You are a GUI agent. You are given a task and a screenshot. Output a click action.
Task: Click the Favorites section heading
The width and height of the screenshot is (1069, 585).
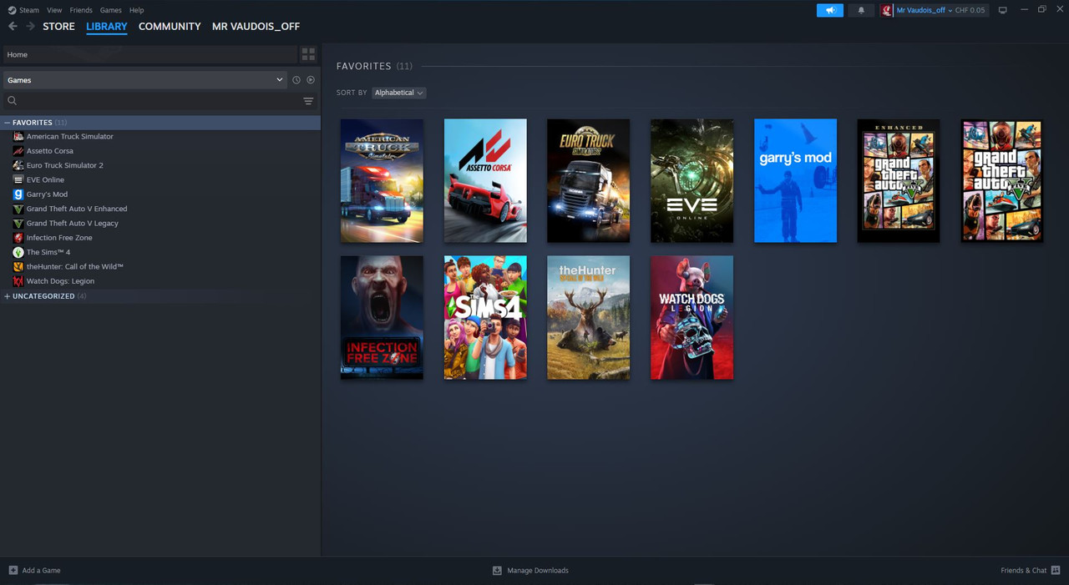pos(363,66)
